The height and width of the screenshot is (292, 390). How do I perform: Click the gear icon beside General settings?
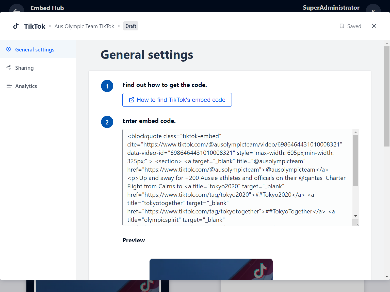(9, 49)
